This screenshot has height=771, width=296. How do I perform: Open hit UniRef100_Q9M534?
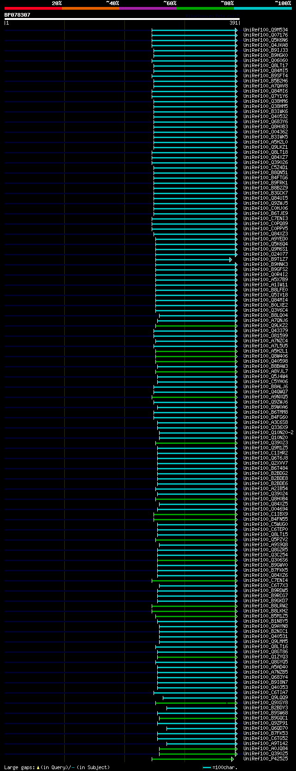(265, 30)
